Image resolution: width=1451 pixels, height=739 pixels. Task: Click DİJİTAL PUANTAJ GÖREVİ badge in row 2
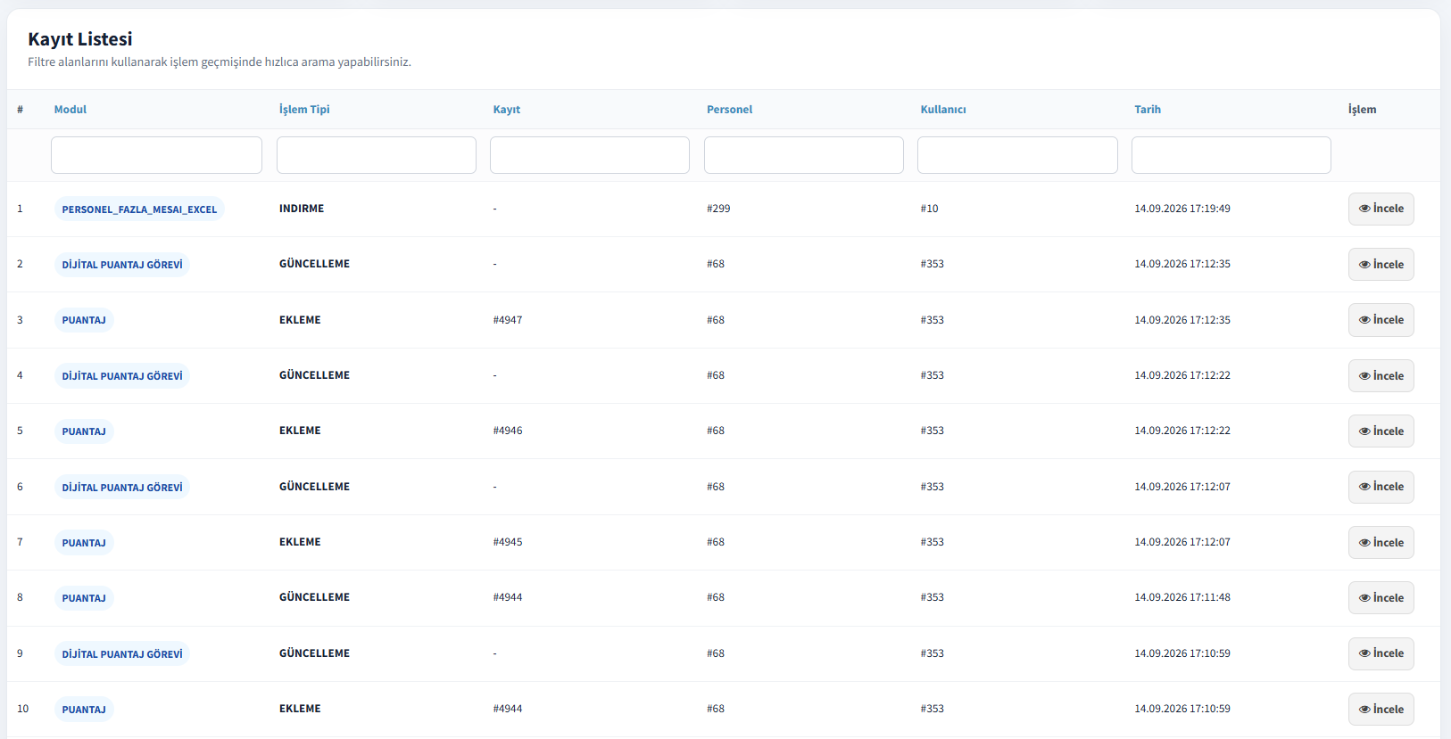click(122, 265)
